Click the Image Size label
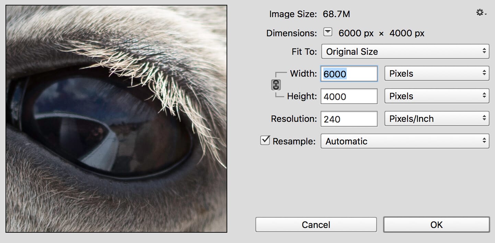 tap(293, 14)
